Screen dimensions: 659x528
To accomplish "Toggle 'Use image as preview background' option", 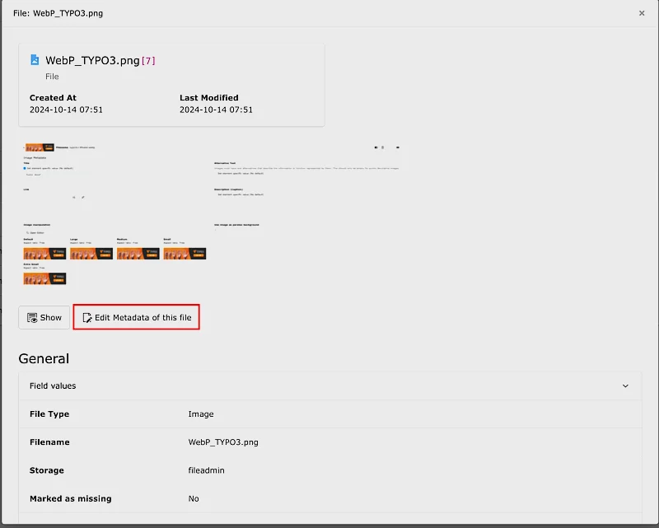I will [x=216, y=228].
